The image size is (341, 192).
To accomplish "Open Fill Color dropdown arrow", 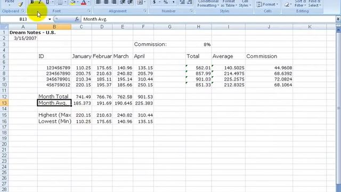I will coord(78,2).
